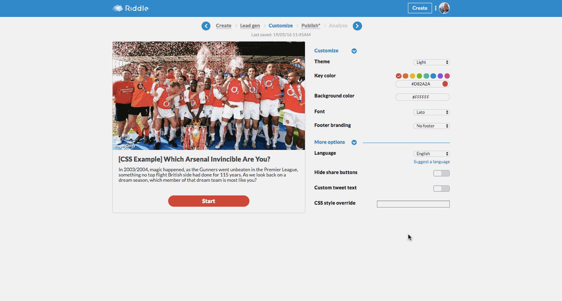Toggle the Custom tweet text switch
The height and width of the screenshot is (301, 562).
click(x=441, y=189)
